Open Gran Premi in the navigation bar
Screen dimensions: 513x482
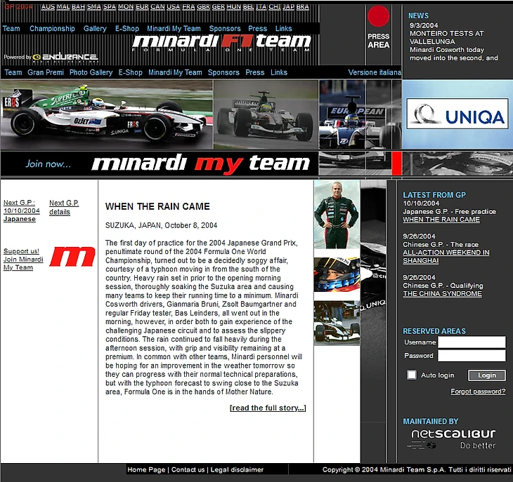click(x=46, y=72)
